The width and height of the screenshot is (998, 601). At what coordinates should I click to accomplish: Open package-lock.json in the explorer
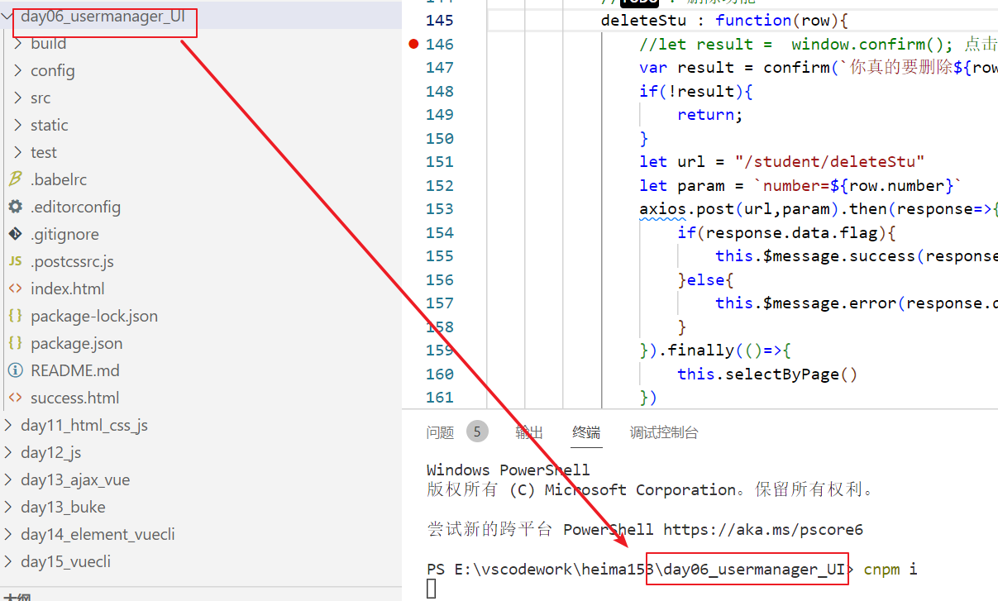coord(93,316)
